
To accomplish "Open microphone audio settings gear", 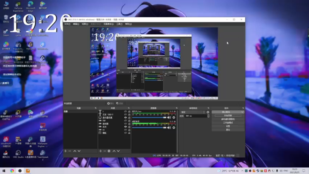I will 173,118.
